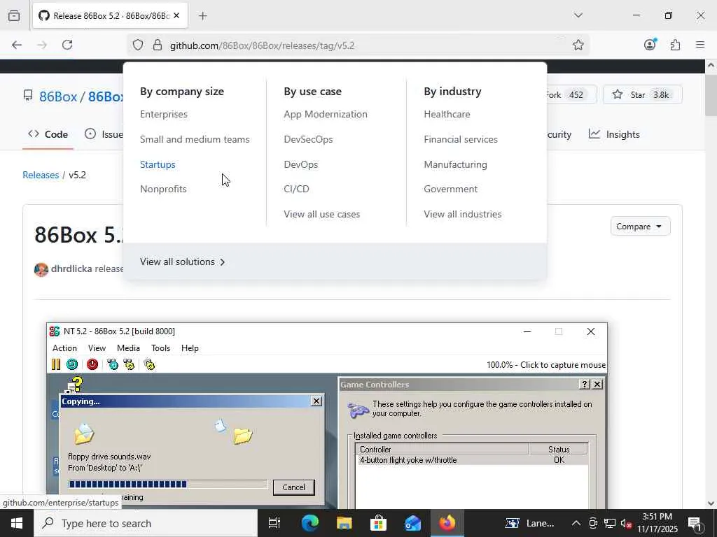Star the 86Box repository
Screen dimensions: 717x537
[643, 94]
